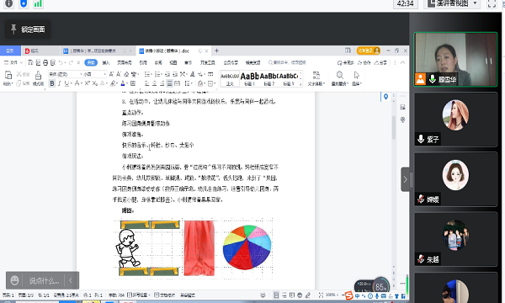The height and width of the screenshot is (303, 505).
Task: Click the Save icon in quick access toolbar
Action: pos(30,62)
